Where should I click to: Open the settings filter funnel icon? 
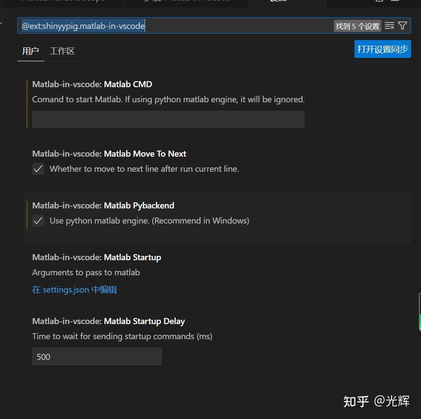coord(402,26)
